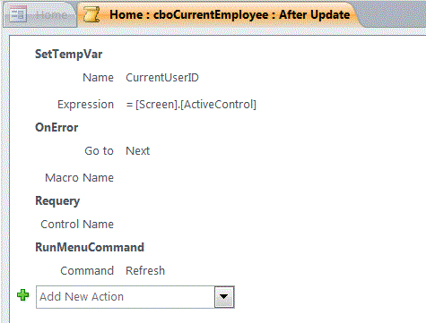This screenshot has height=323, width=426.
Task: Select the RunMenuCommand action heading
Action: coord(90,247)
